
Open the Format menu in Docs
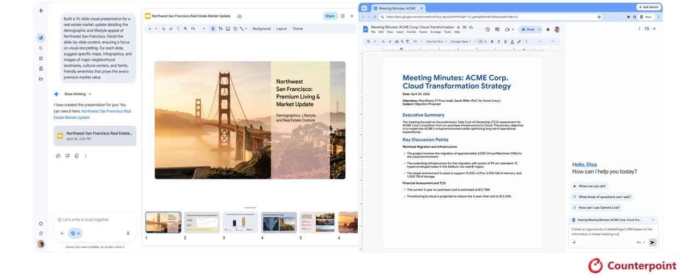point(411,32)
